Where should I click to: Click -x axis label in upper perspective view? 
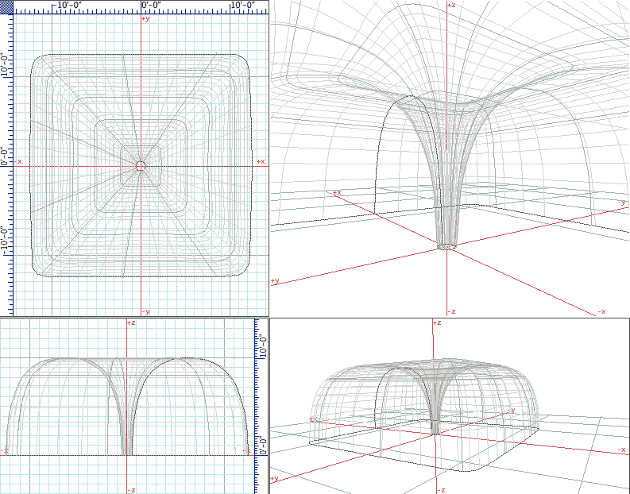601,312
